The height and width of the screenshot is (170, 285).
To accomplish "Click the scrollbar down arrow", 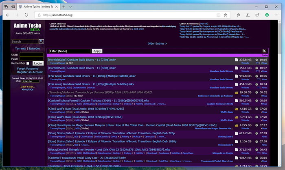I will click(x=280, y=165).
